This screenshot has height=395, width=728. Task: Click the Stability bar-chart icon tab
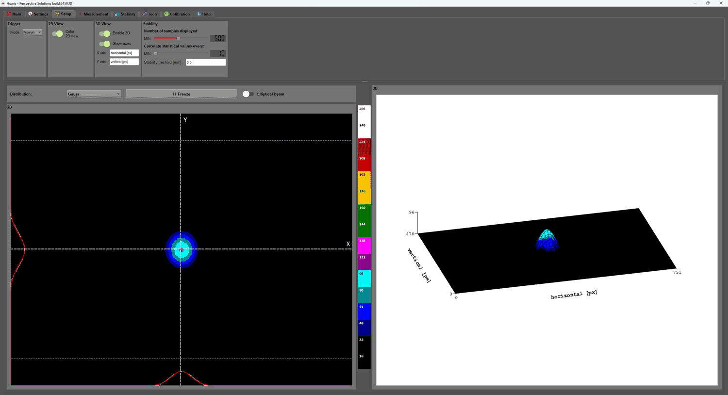point(117,14)
